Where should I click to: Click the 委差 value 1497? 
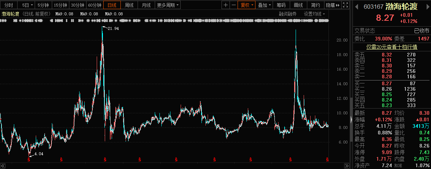424,39
